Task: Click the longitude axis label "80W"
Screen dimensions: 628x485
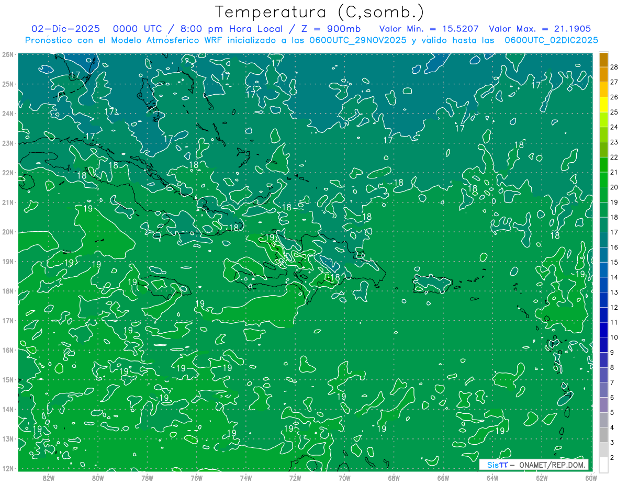Action: tap(97, 478)
